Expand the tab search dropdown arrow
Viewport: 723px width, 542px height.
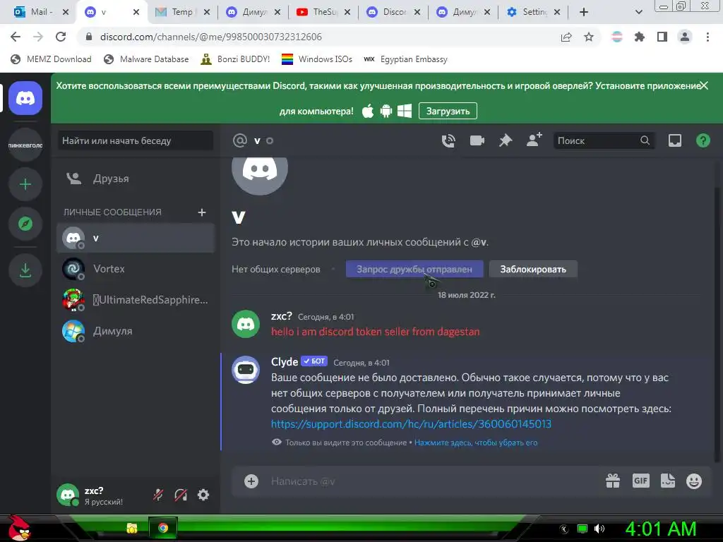click(638, 13)
